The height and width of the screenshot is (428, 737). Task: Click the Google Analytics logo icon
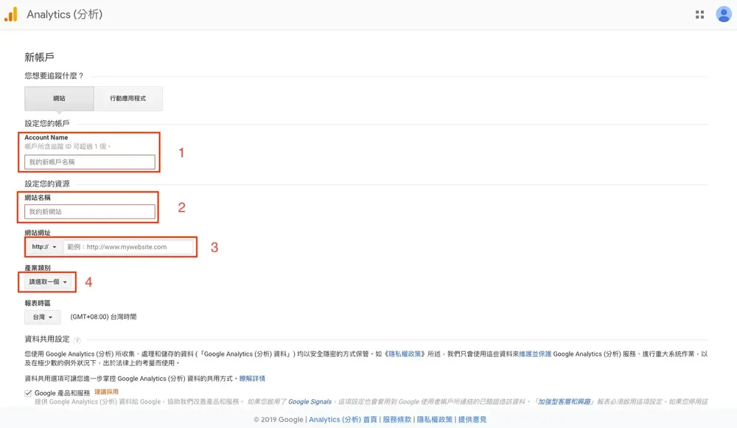click(11, 14)
